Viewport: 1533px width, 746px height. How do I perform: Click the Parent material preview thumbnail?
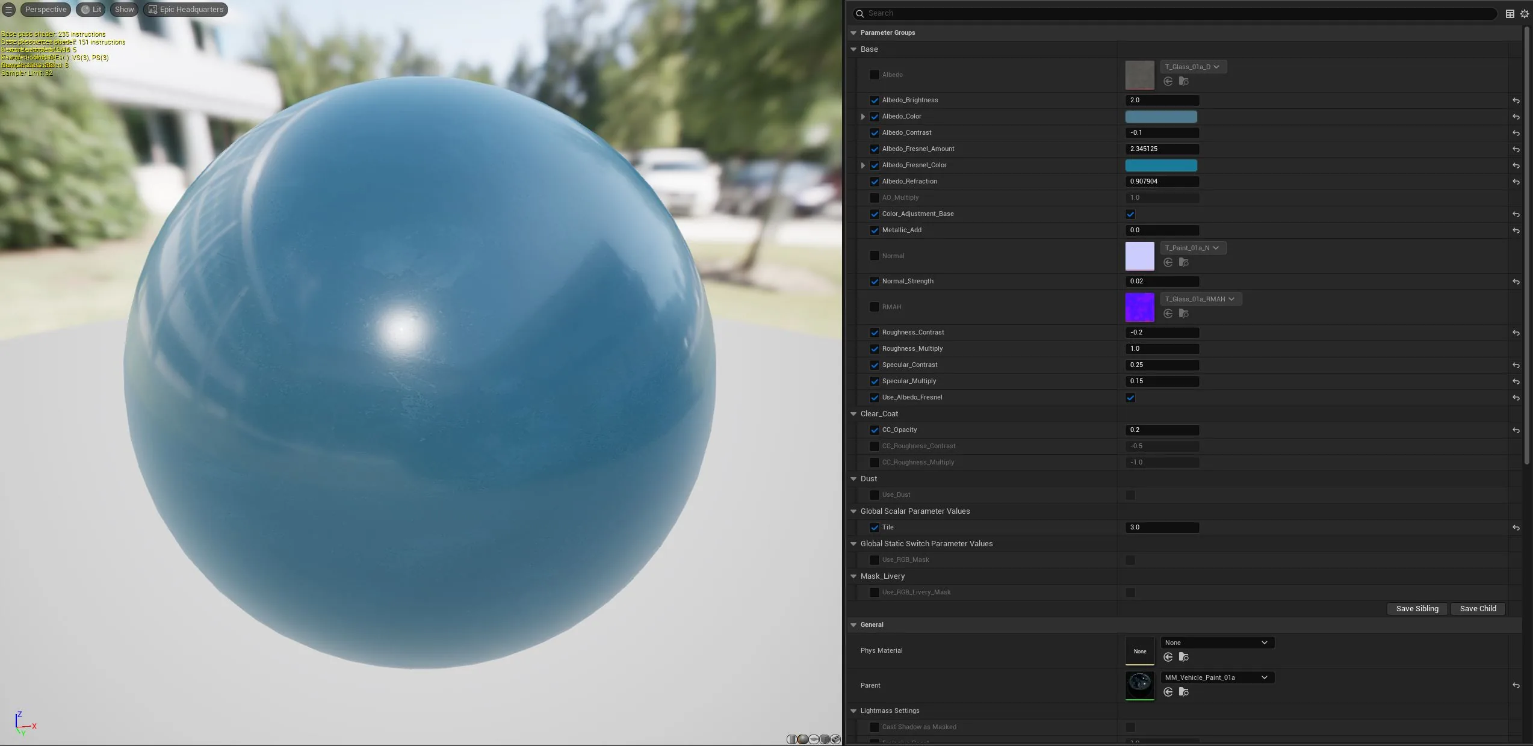pyautogui.click(x=1140, y=685)
